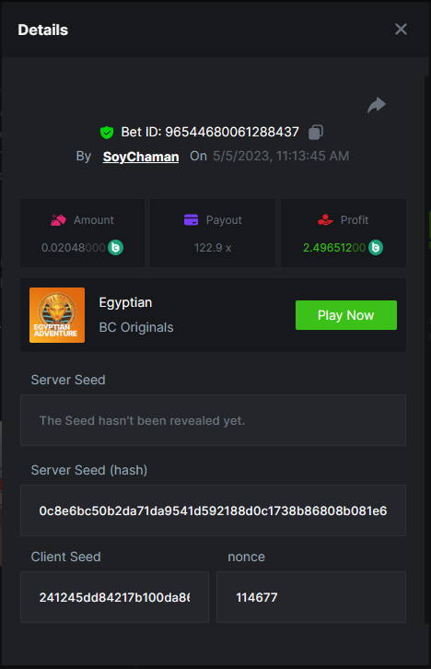
Task: Copy the Bet ID with the copy icon
Action: [316, 133]
